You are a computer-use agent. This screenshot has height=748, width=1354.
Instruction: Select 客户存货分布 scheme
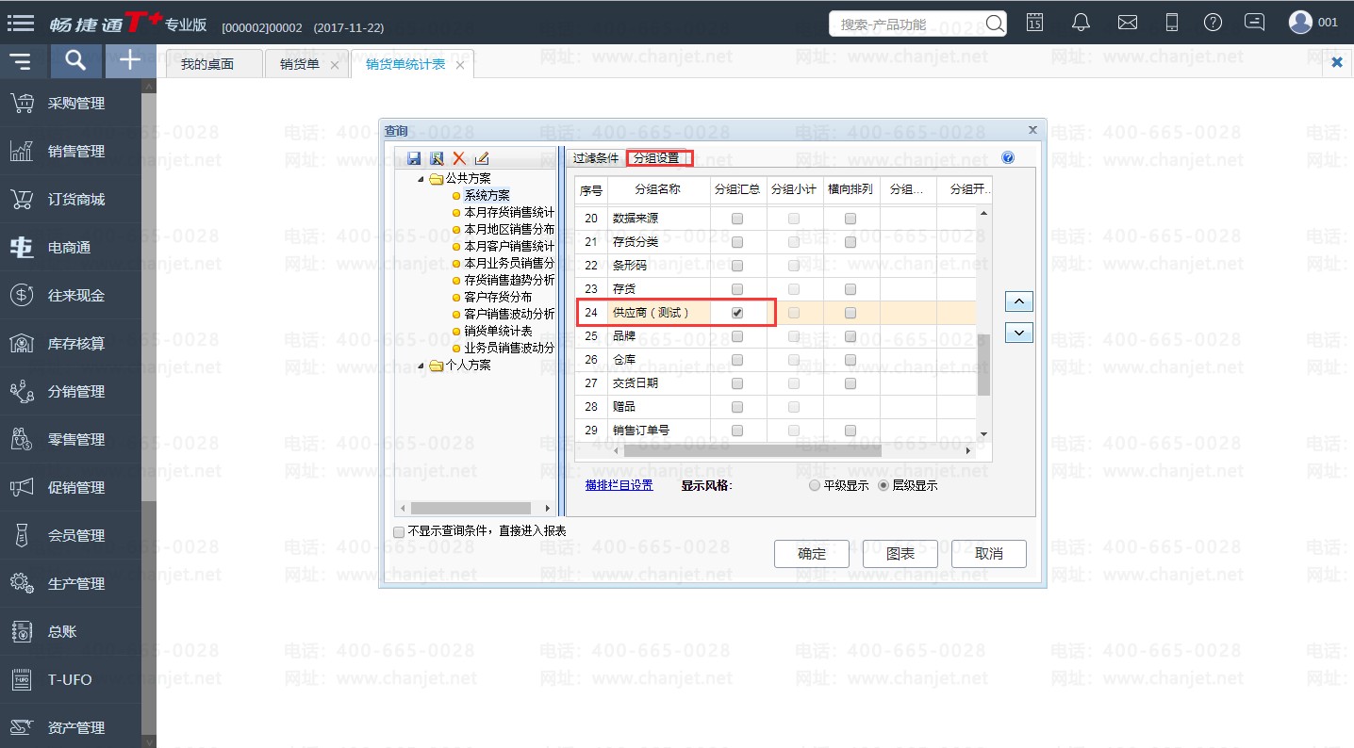click(x=498, y=298)
